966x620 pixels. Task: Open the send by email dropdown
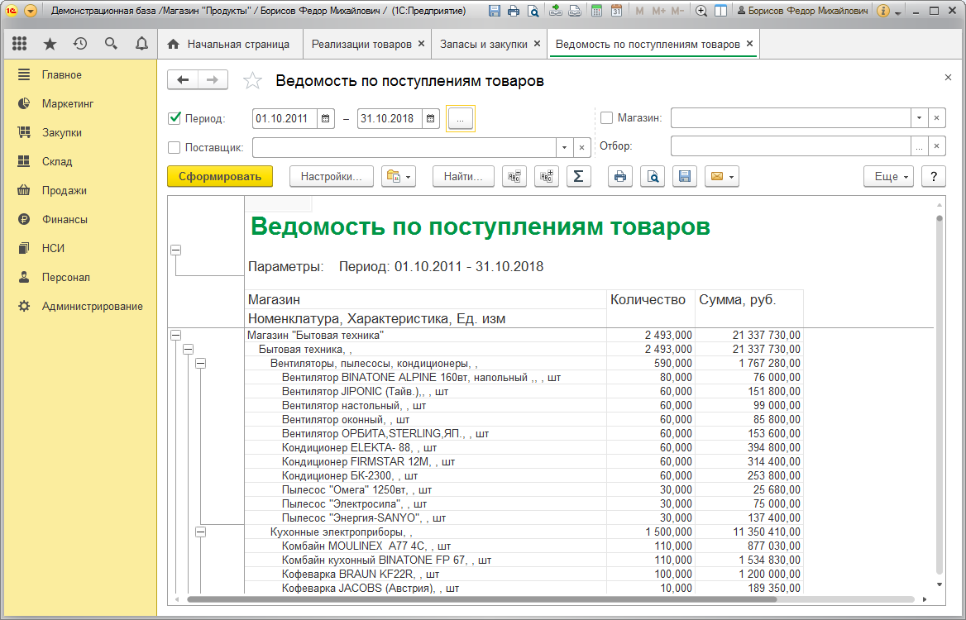721,177
